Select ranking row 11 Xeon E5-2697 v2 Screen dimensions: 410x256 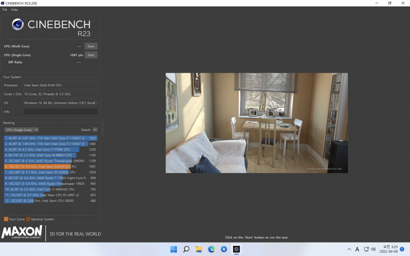pyautogui.click(x=51, y=195)
